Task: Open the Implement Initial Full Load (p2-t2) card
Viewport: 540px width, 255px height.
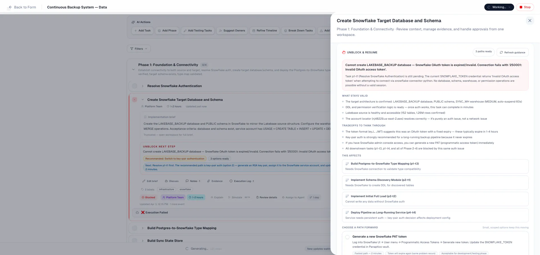Action: pos(435,199)
